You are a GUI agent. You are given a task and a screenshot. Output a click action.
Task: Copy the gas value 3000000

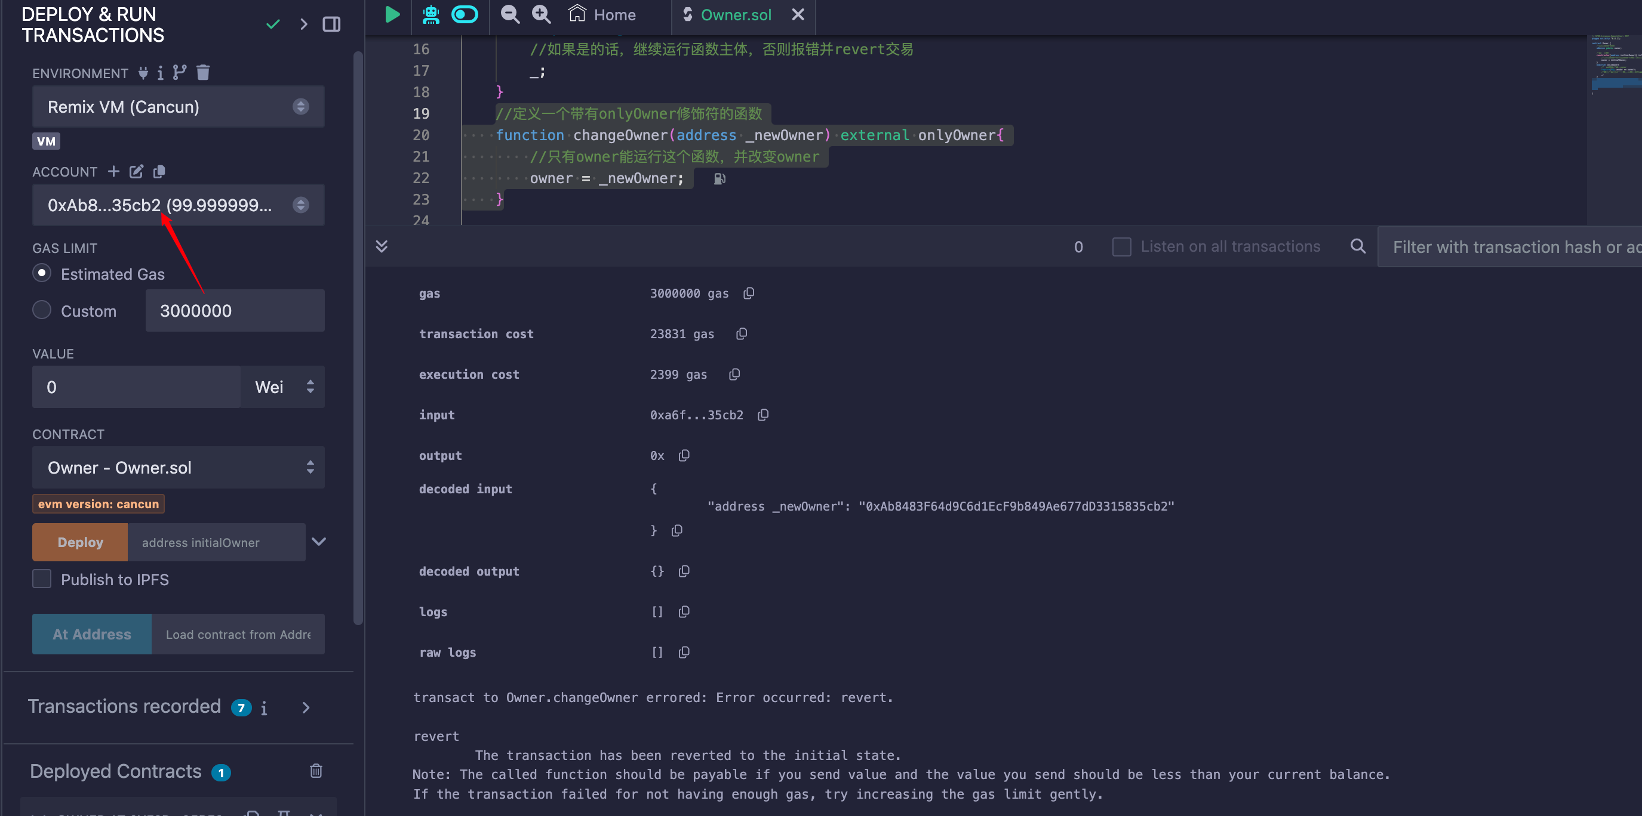pos(749,293)
